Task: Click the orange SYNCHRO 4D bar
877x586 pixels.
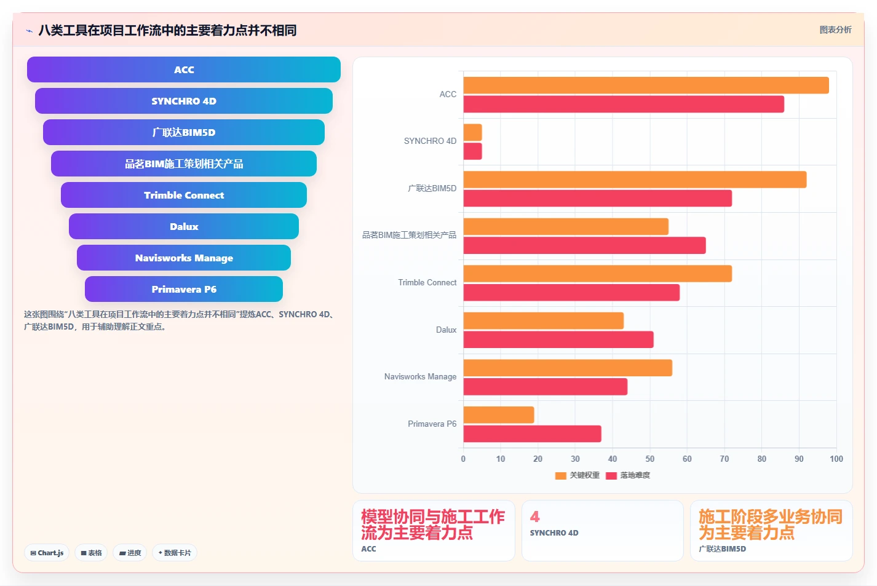Action: [472, 132]
